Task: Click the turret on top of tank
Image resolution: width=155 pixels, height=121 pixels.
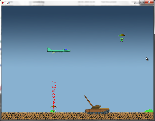Action: 96,107
